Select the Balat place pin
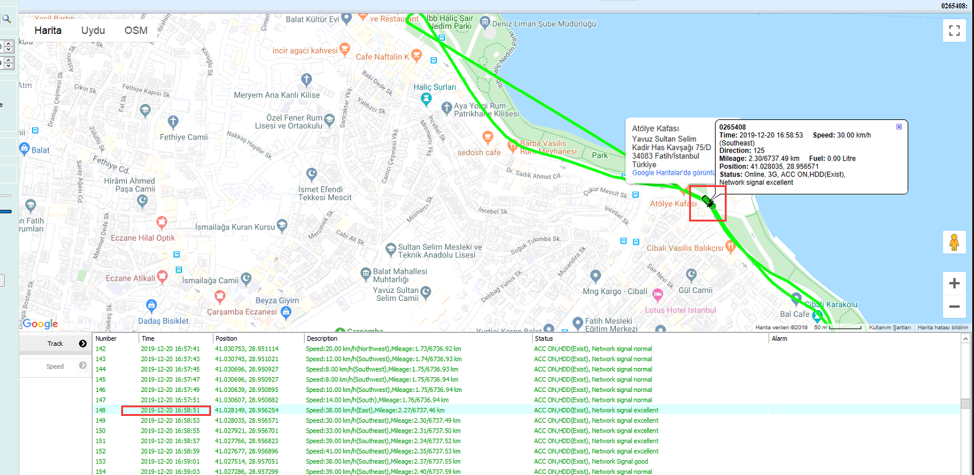The width and height of the screenshot is (974, 475). [x=25, y=149]
